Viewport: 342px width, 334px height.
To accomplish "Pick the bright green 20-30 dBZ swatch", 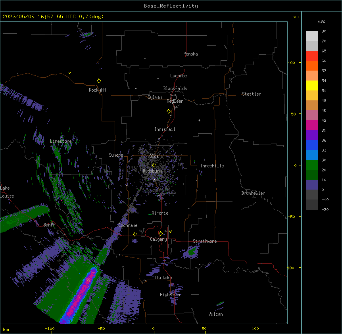I will [x=312, y=165].
